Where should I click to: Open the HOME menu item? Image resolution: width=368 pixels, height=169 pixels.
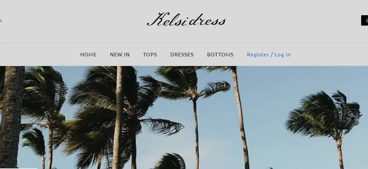point(88,55)
